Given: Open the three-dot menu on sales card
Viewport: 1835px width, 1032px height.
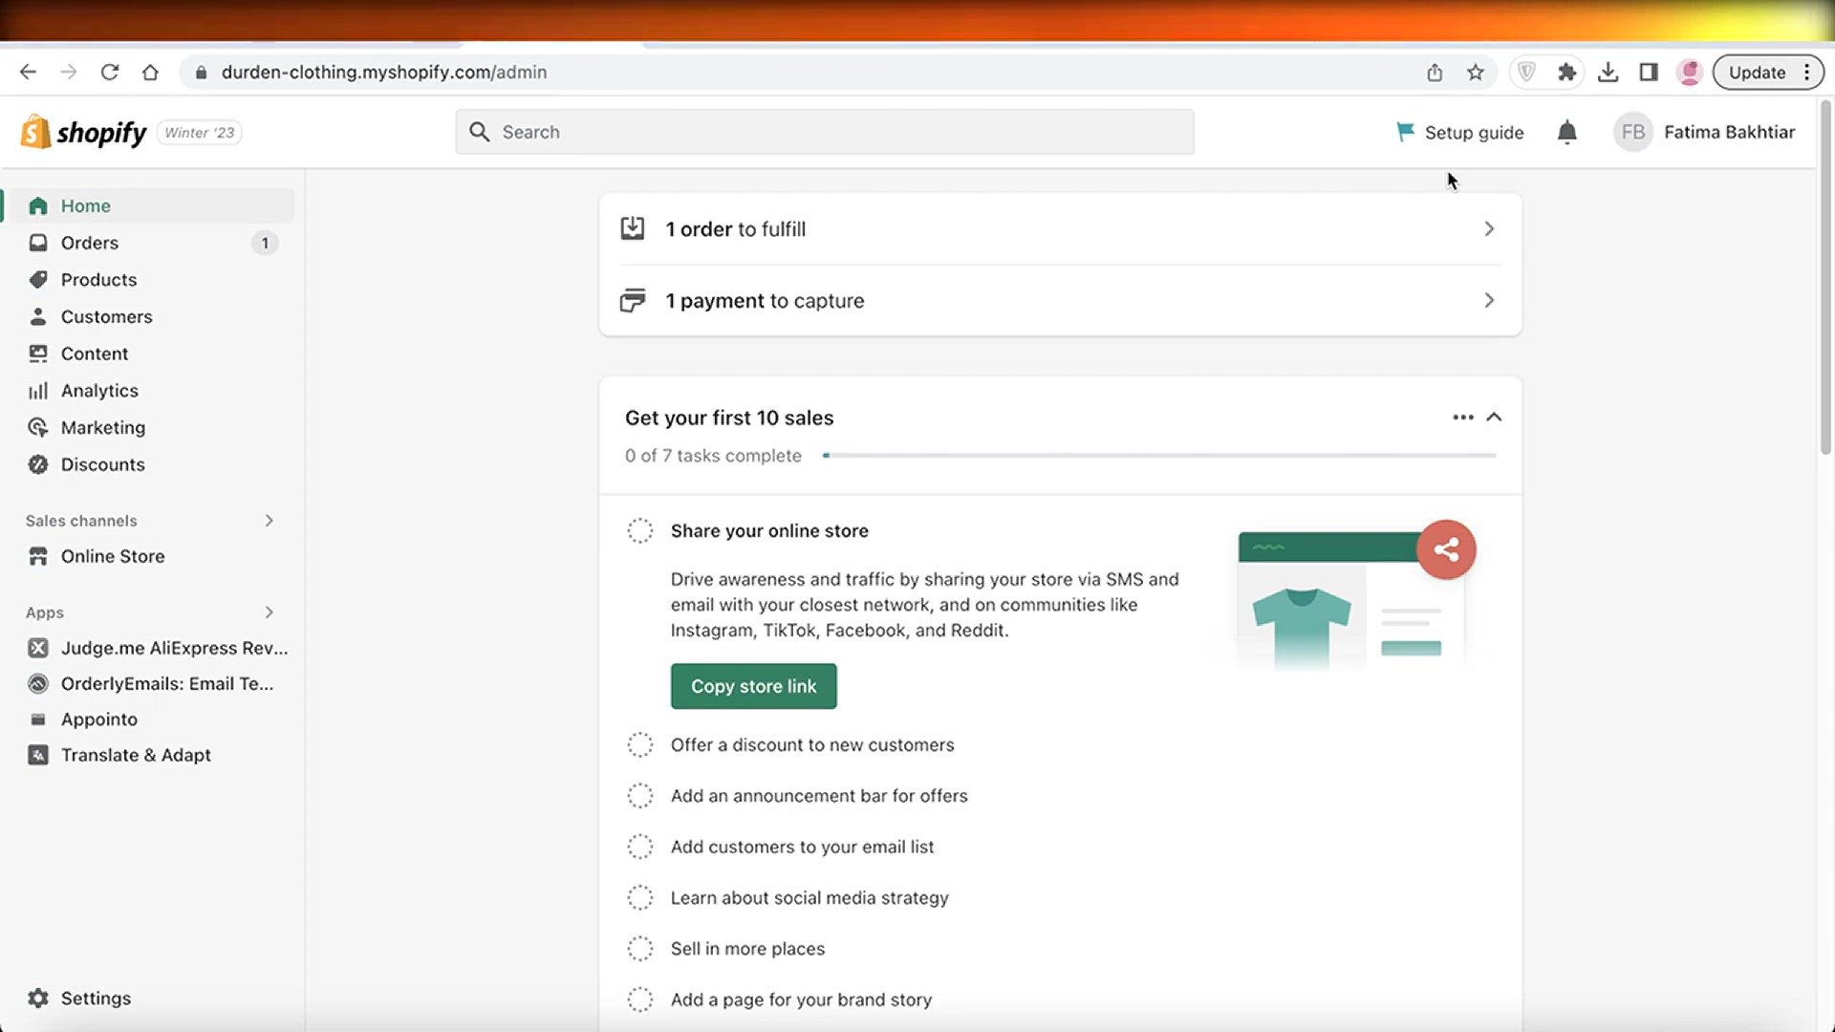Looking at the screenshot, I should tap(1463, 417).
